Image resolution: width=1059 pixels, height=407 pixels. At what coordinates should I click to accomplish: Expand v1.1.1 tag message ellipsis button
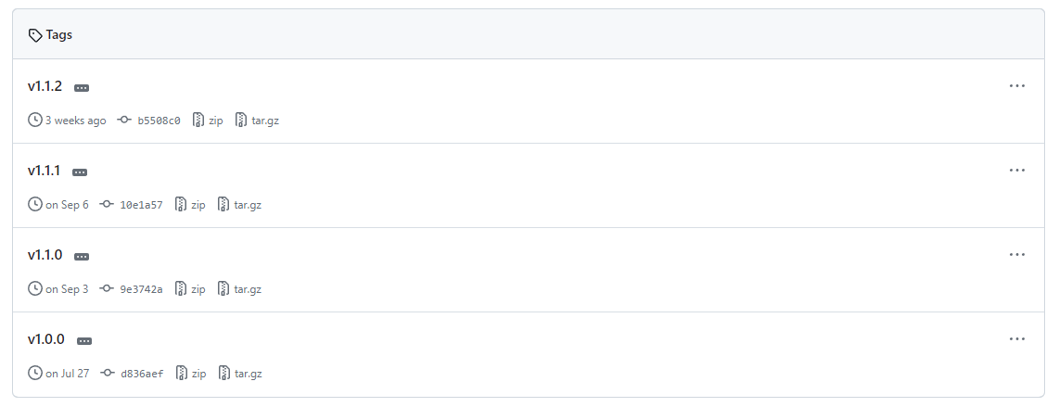point(80,172)
